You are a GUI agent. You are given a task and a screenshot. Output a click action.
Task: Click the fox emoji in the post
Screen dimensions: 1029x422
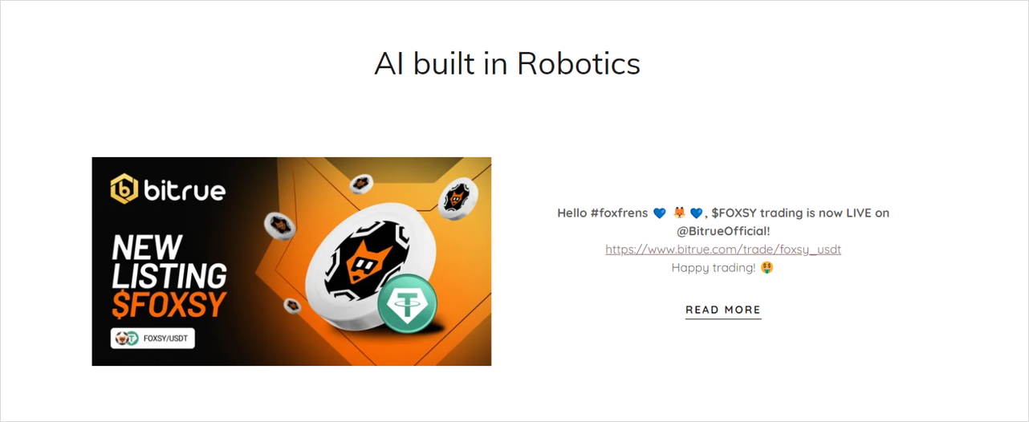(679, 213)
